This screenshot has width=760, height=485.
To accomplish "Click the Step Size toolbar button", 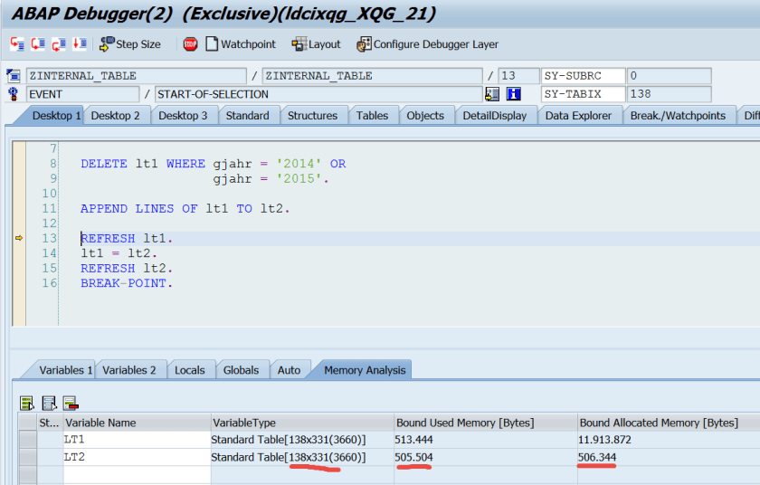I will [x=130, y=43].
